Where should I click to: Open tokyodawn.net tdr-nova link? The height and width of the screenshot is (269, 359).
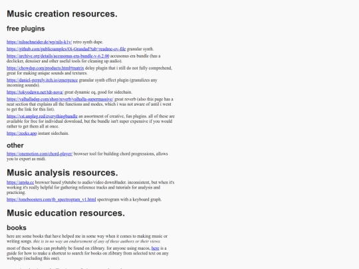point(35,92)
